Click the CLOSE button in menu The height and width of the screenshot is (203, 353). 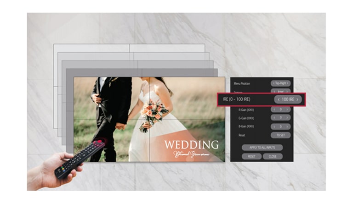click(x=273, y=156)
